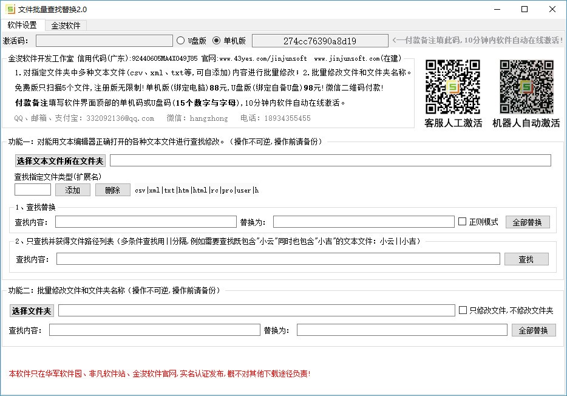This screenshot has height=396, width=567.
Task: Click the 替换为 field in section 1、查找替换
Action: pyautogui.click(x=364, y=222)
